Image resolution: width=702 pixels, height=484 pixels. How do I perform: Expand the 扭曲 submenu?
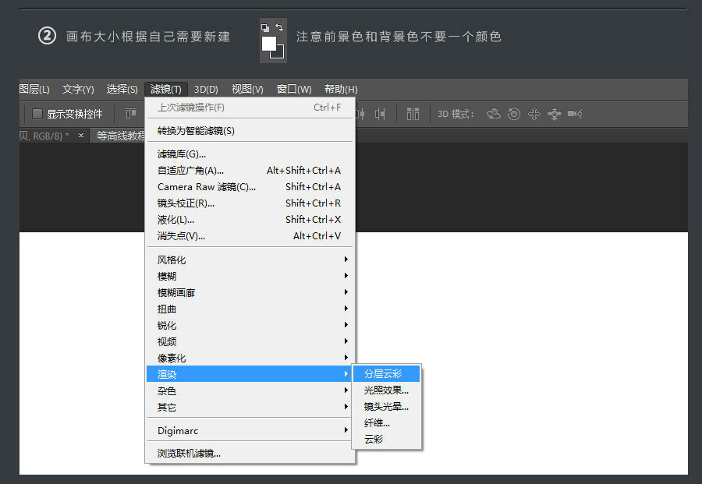point(250,309)
